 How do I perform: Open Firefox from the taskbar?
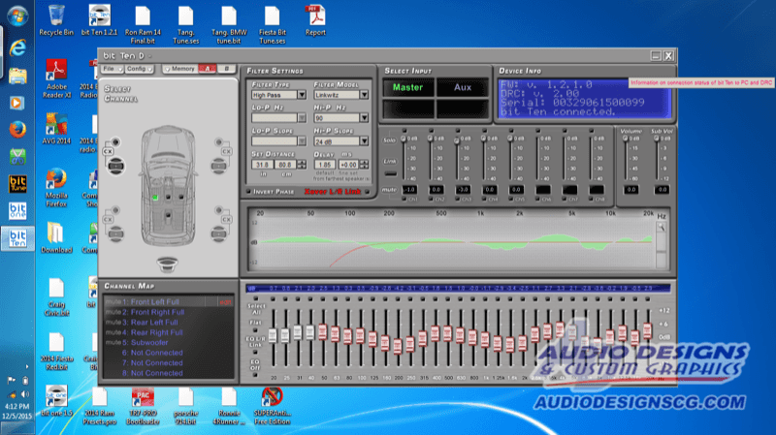coord(17,130)
